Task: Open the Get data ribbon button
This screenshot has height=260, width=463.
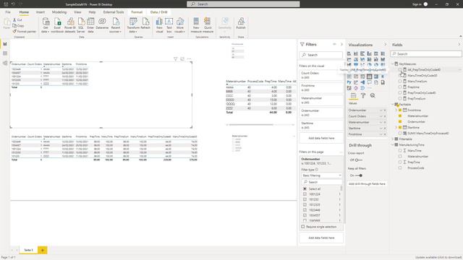Action: click(46, 25)
